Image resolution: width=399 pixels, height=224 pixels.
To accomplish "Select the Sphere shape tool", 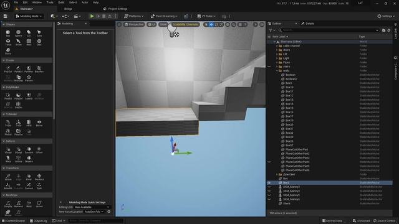I will (18, 33).
